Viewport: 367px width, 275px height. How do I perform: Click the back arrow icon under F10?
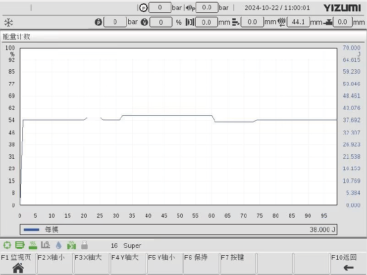point(349,268)
